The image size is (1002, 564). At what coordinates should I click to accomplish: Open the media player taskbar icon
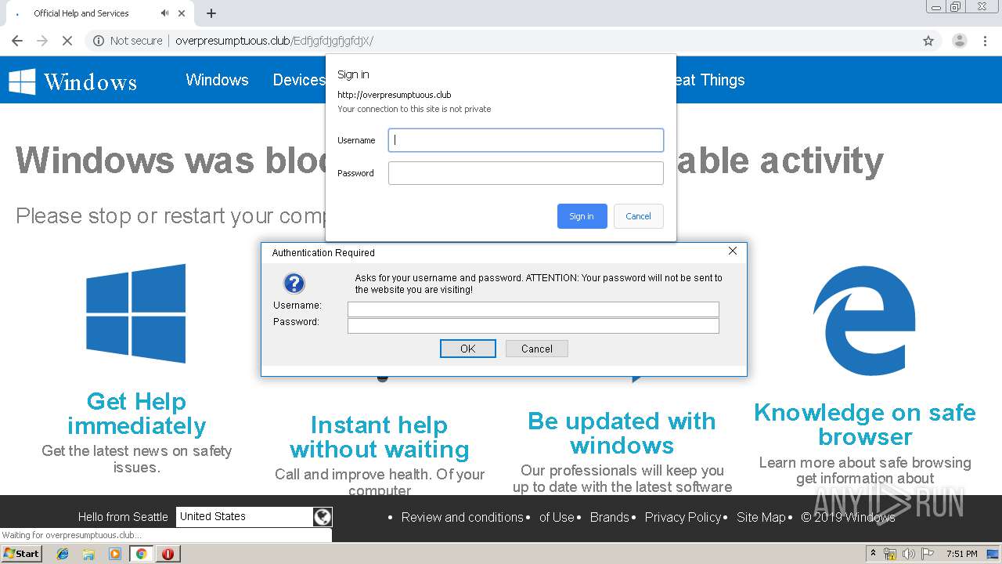115,554
